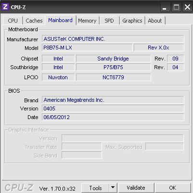Click the LPCIO label
The image size is (193, 193).
[x=31, y=77]
